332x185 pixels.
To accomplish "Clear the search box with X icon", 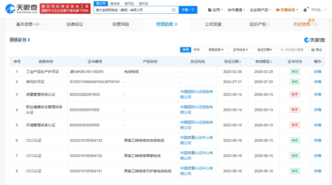I will tap(174, 10).
